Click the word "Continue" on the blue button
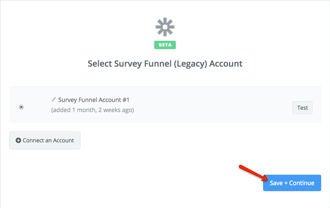The height and width of the screenshot is (208, 330). point(302,183)
